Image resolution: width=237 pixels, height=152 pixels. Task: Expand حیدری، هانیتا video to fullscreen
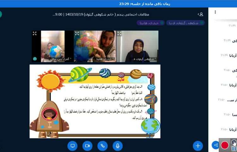click(77, 34)
